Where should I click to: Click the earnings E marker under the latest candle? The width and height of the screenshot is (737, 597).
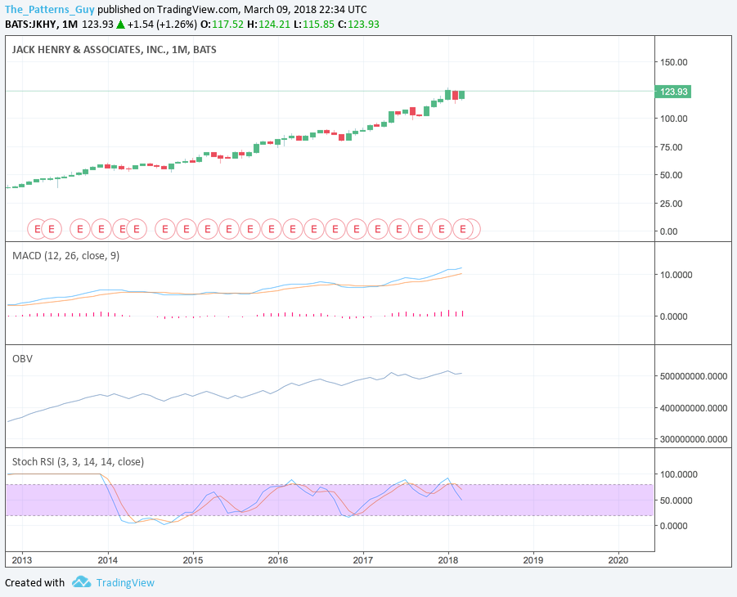point(462,229)
